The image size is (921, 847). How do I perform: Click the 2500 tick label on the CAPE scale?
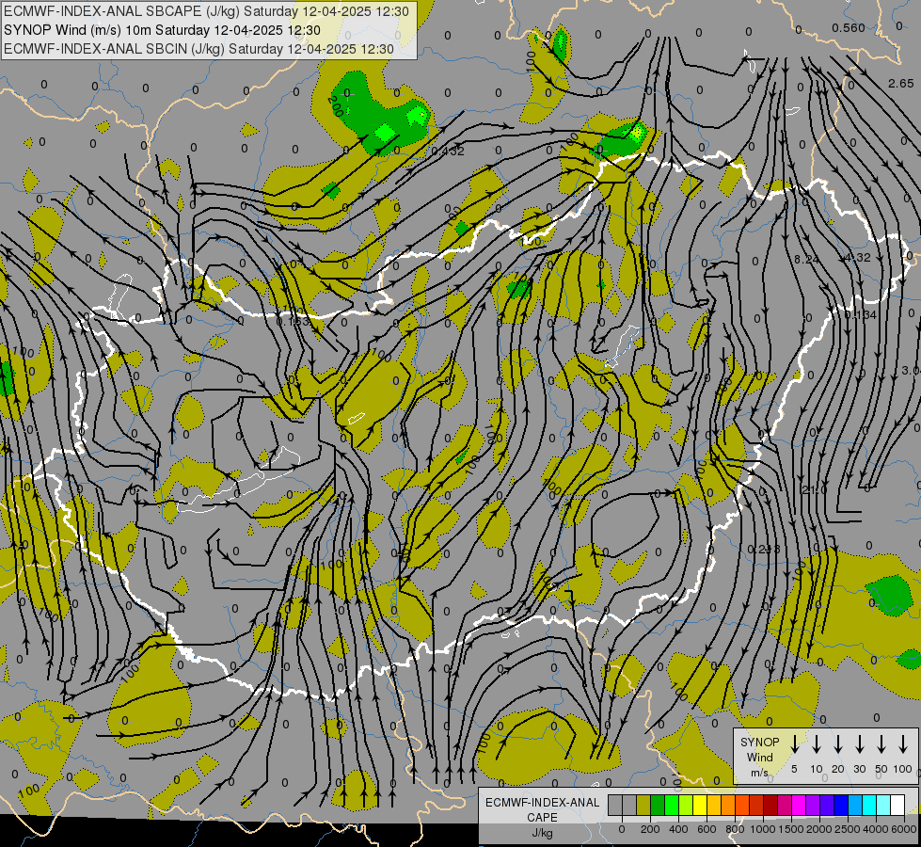coord(848,829)
